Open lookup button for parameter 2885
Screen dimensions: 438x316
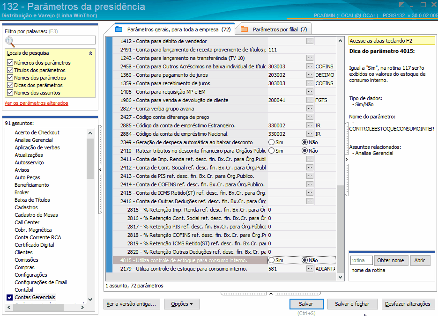310,125
